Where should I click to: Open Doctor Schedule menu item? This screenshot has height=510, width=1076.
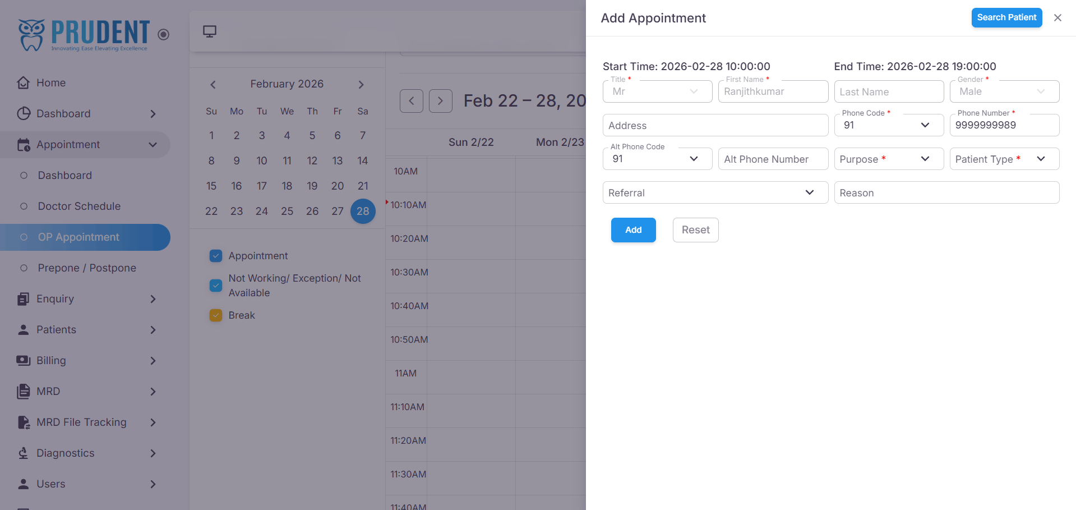(85, 206)
